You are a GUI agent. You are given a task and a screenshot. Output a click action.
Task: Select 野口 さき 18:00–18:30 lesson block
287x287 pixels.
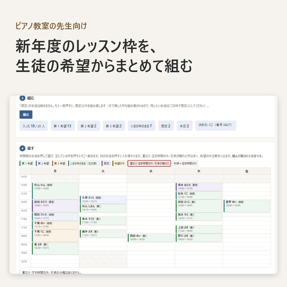pyautogui.click(x=199, y=238)
